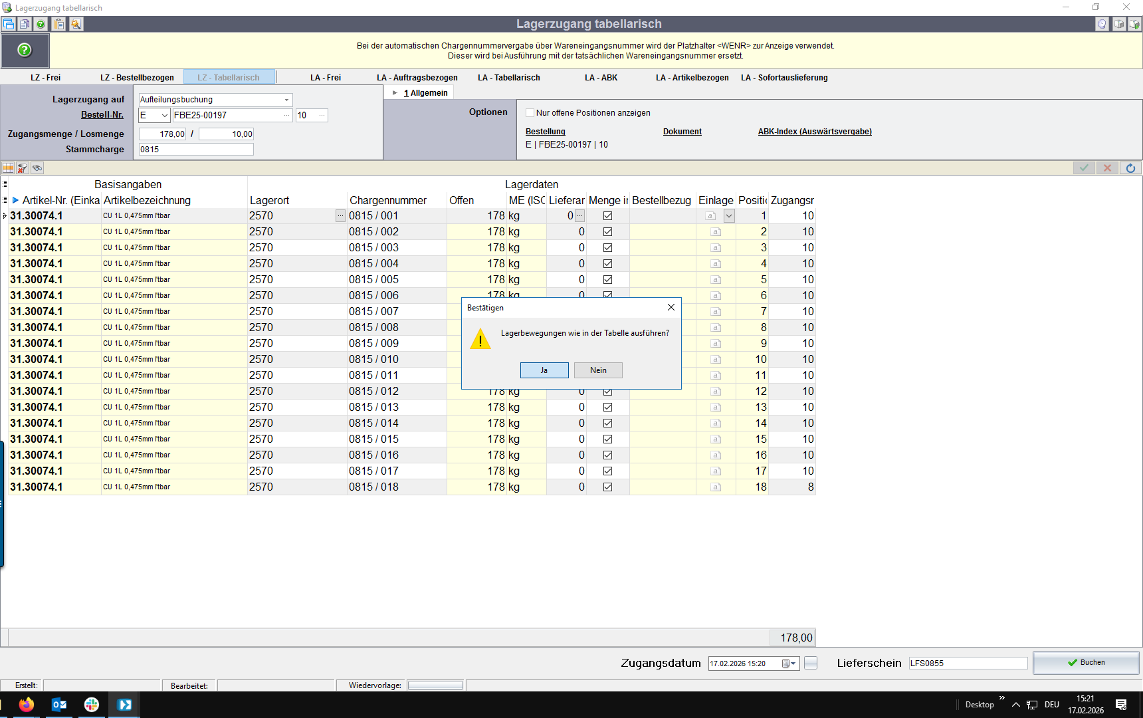This screenshot has width=1143, height=718.
Task: Expand the order type 'E' dropdown
Action: click(x=164, y=116)
